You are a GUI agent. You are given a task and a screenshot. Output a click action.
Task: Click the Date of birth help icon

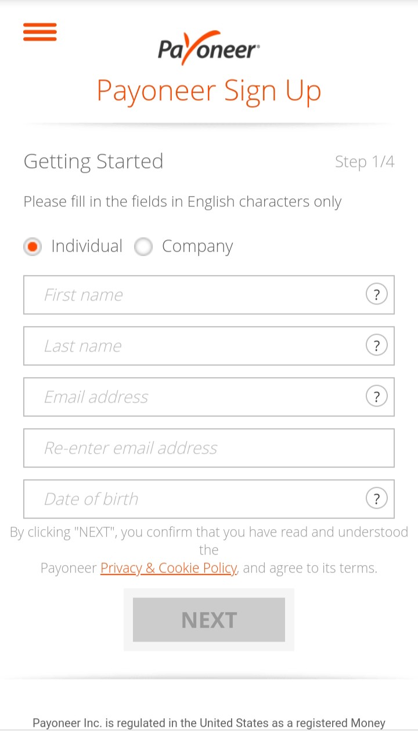tap(376, 499)
